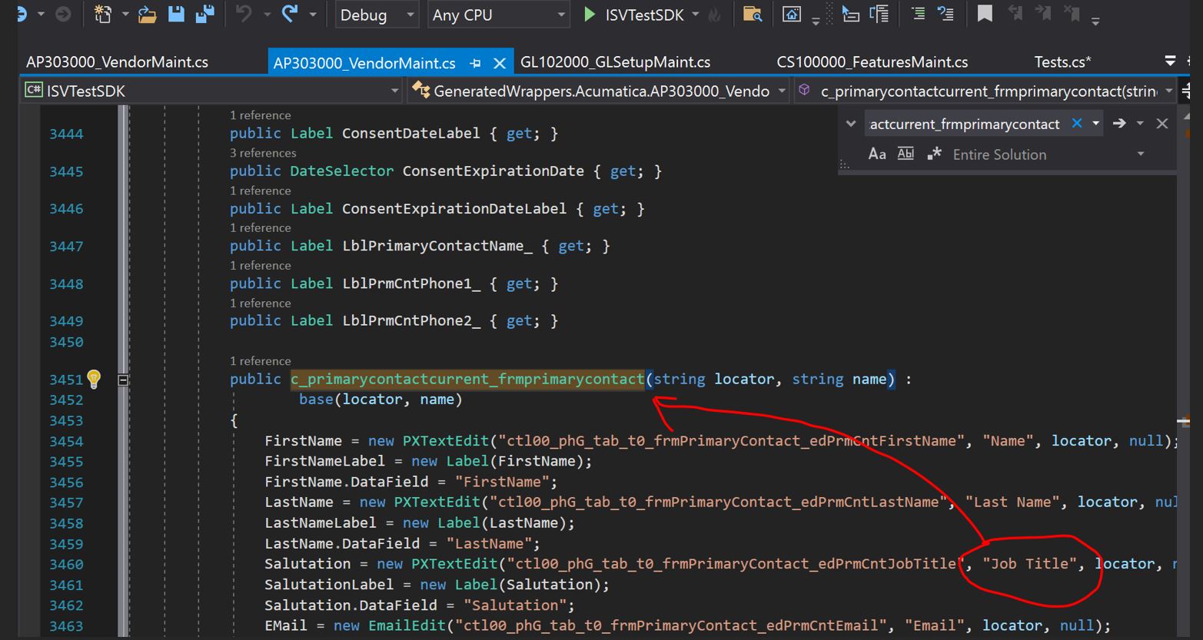Click the LblPrmCntPhone2_ property name
Screen dimensions: 1203x640
(x=411, y=321)
